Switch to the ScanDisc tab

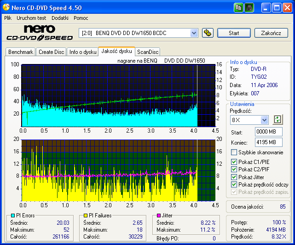tap(148, 52)
